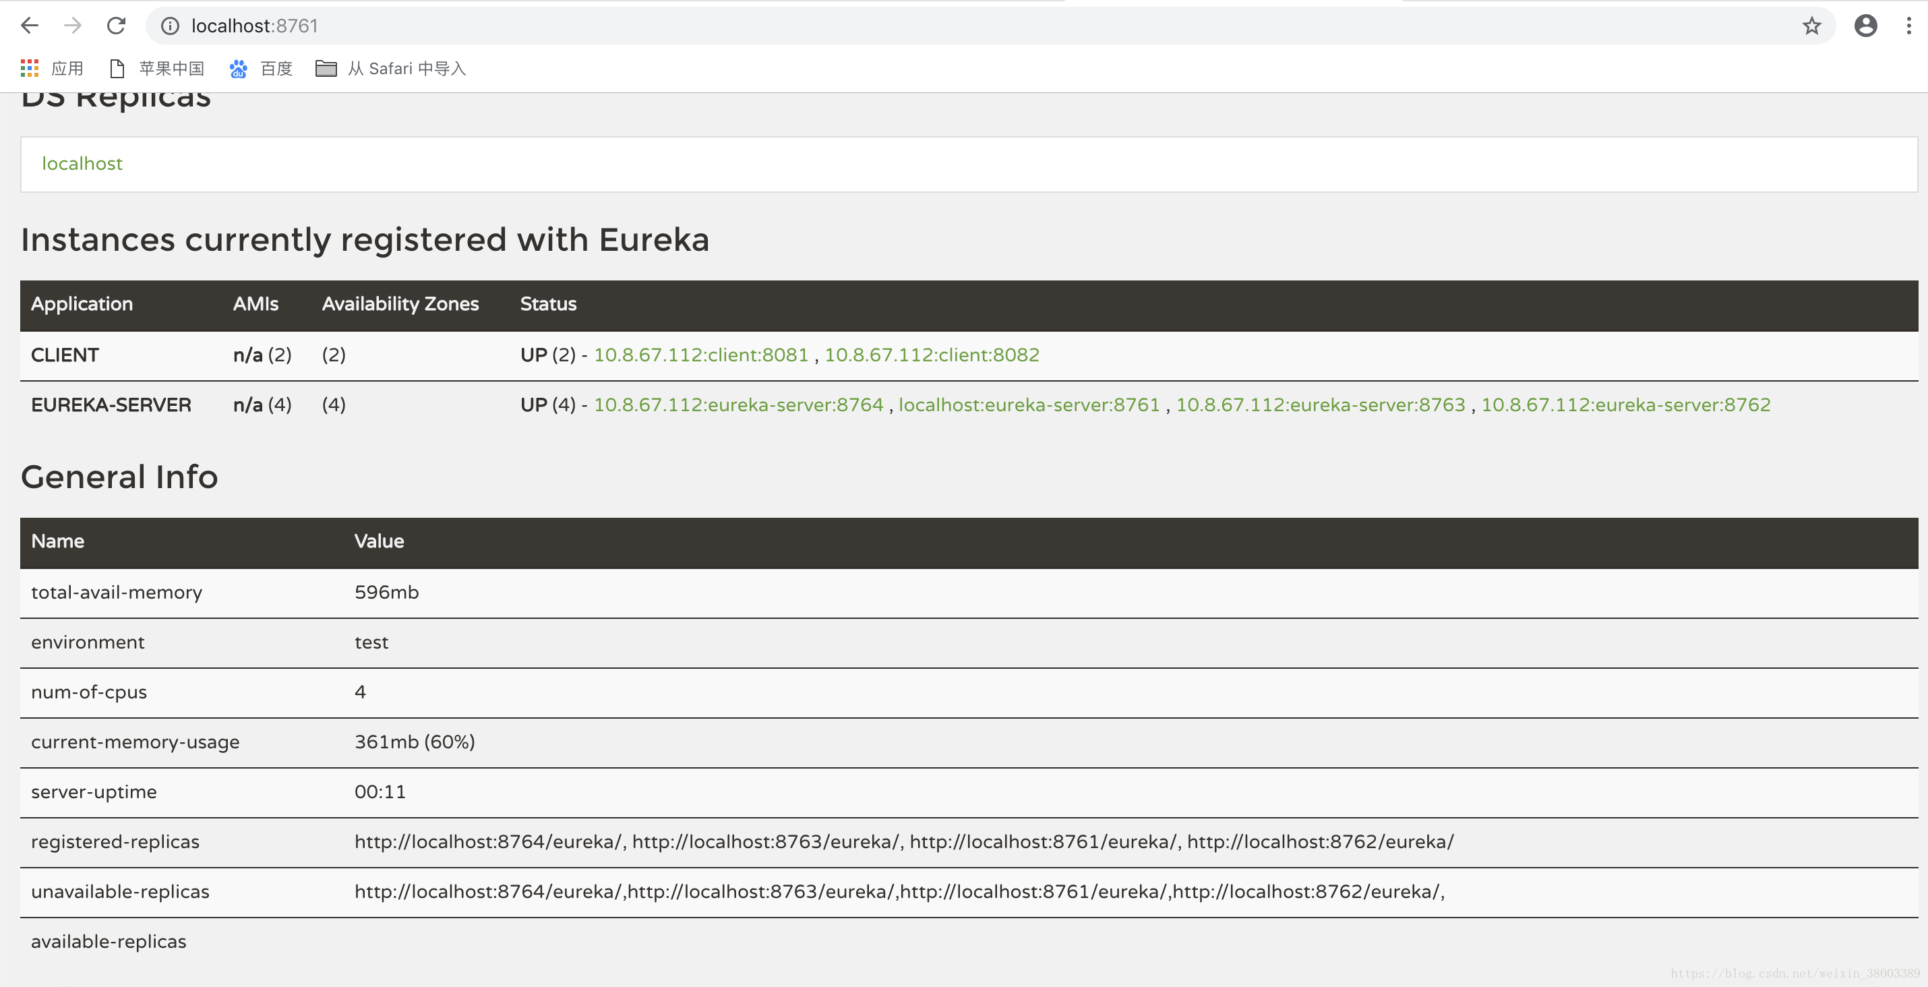The width and height of the screenshot is (1928, 987).
Task: Open 10.8.67.112:eureka-server:8762 instance link
Action: click(x=1625, y=406)
